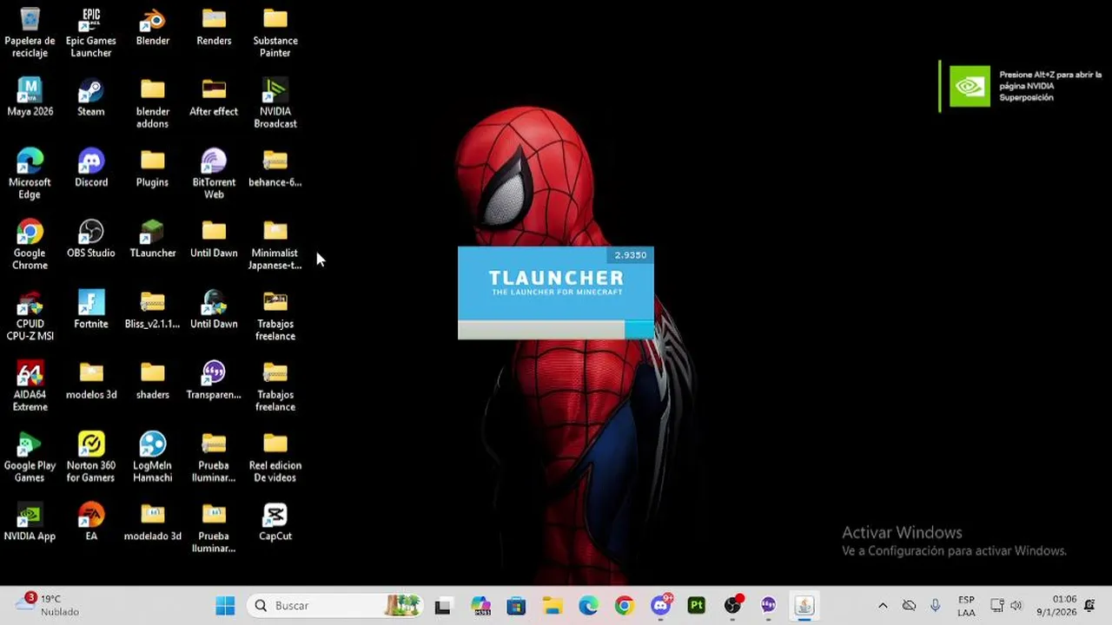Open Microsoft 365 Copilot in taskbar
The width and height of the screenshot is (1112, 625).
point(480,606)
